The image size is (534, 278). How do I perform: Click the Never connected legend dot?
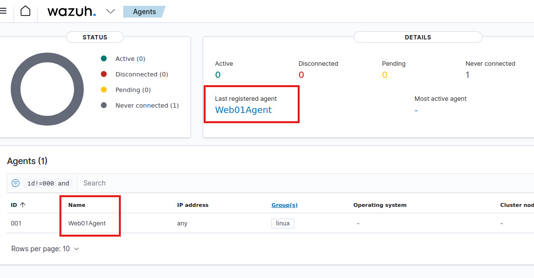104,106
